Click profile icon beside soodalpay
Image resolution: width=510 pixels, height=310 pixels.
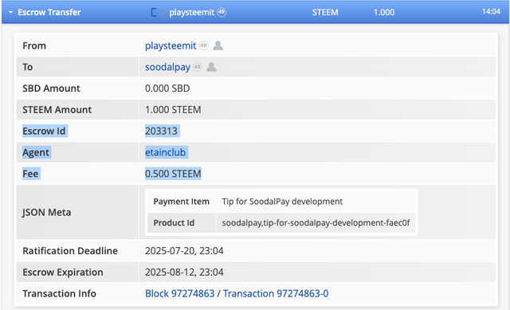click(x=211, y=67)
